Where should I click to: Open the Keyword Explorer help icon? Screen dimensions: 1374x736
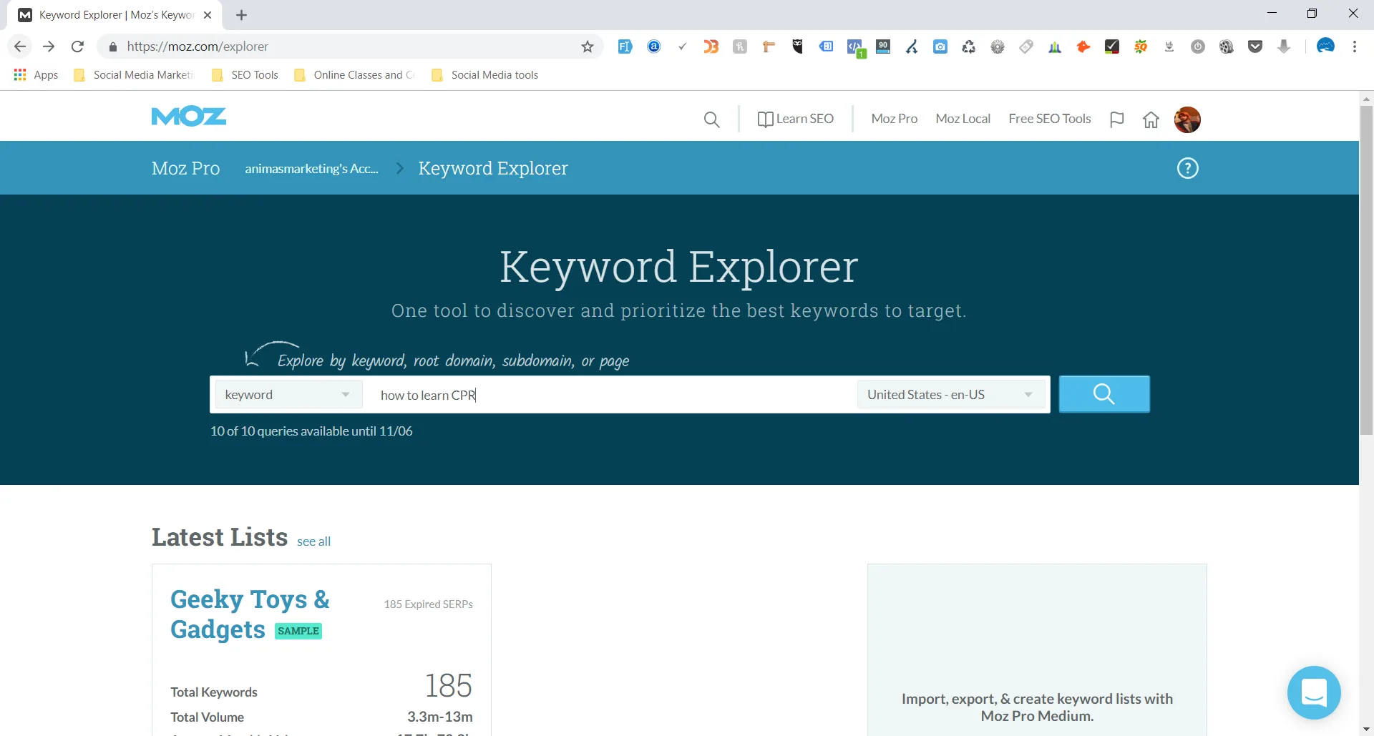(x=1187, y=168)
